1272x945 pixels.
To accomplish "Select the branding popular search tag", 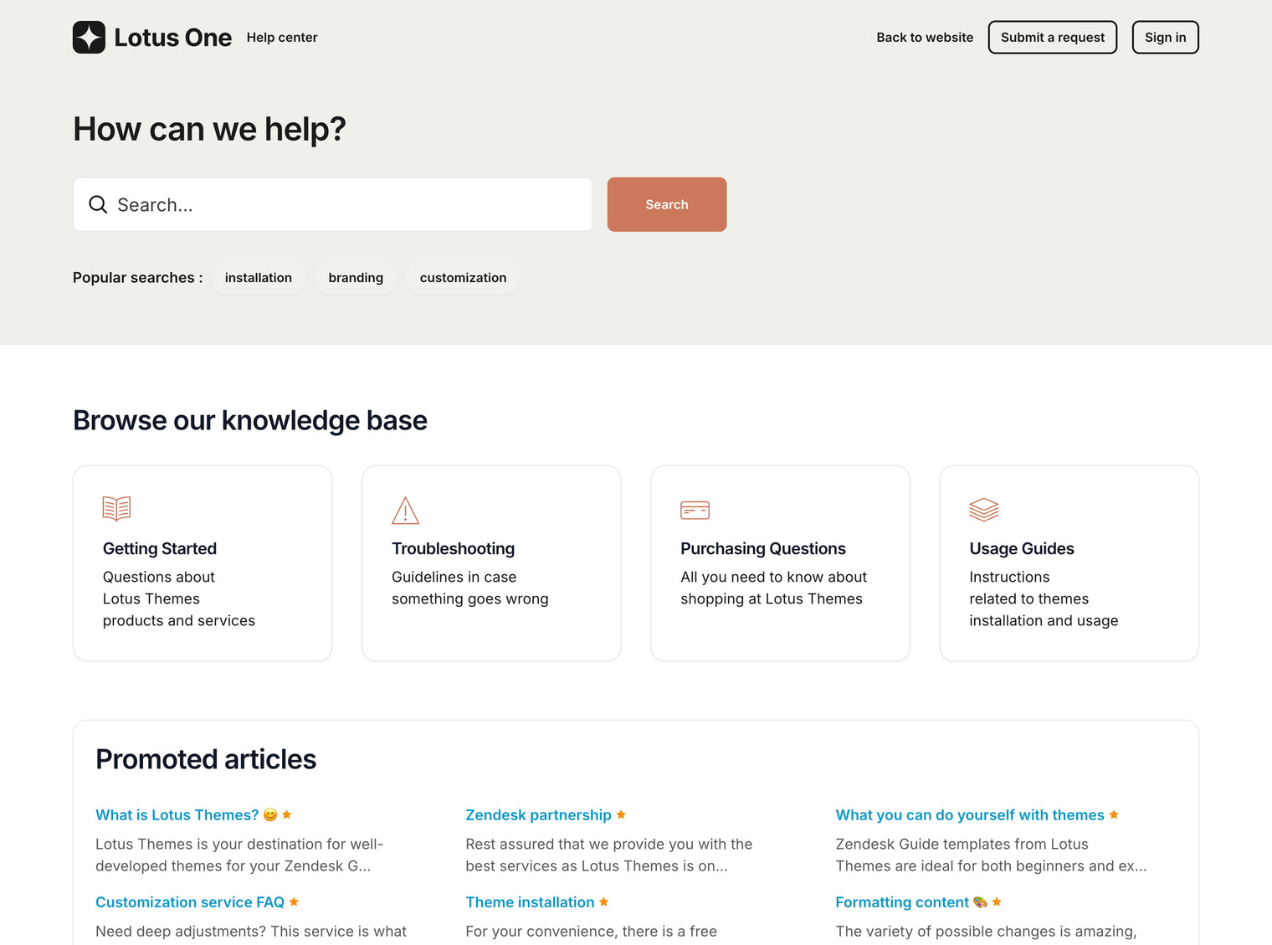I will click(356, 278).
